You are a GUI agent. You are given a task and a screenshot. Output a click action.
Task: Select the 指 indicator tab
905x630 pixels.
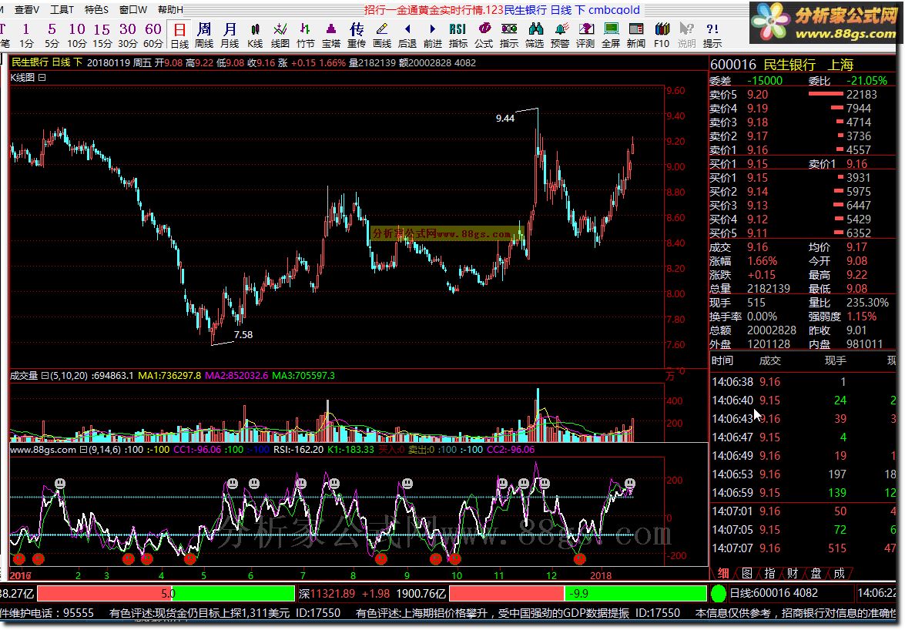[769, 573]
